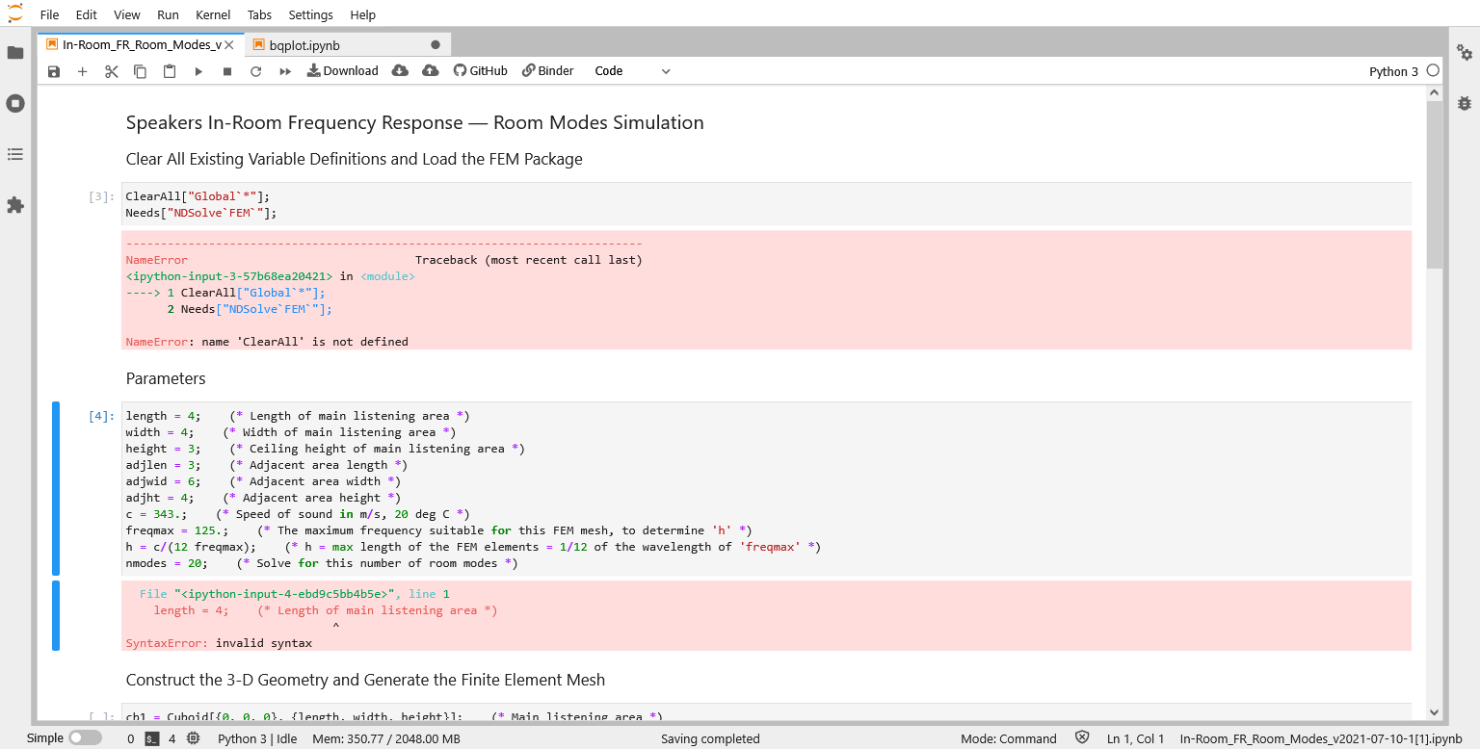
Task: Open the Run menu
Action: tap(168, 14)
